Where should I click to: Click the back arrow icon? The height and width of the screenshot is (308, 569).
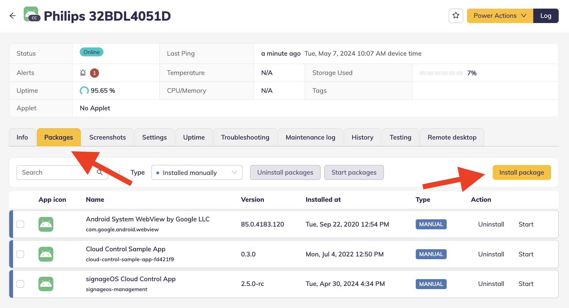tap(13, 16)
